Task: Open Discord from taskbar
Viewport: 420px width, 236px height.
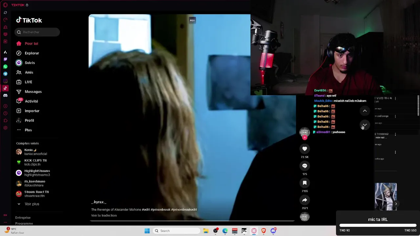Action: tap(273, 231)
